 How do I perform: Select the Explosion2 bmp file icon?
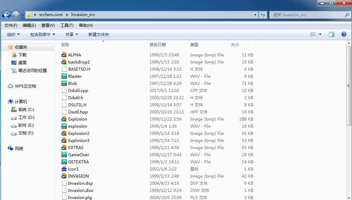click(x=64, y=133)
